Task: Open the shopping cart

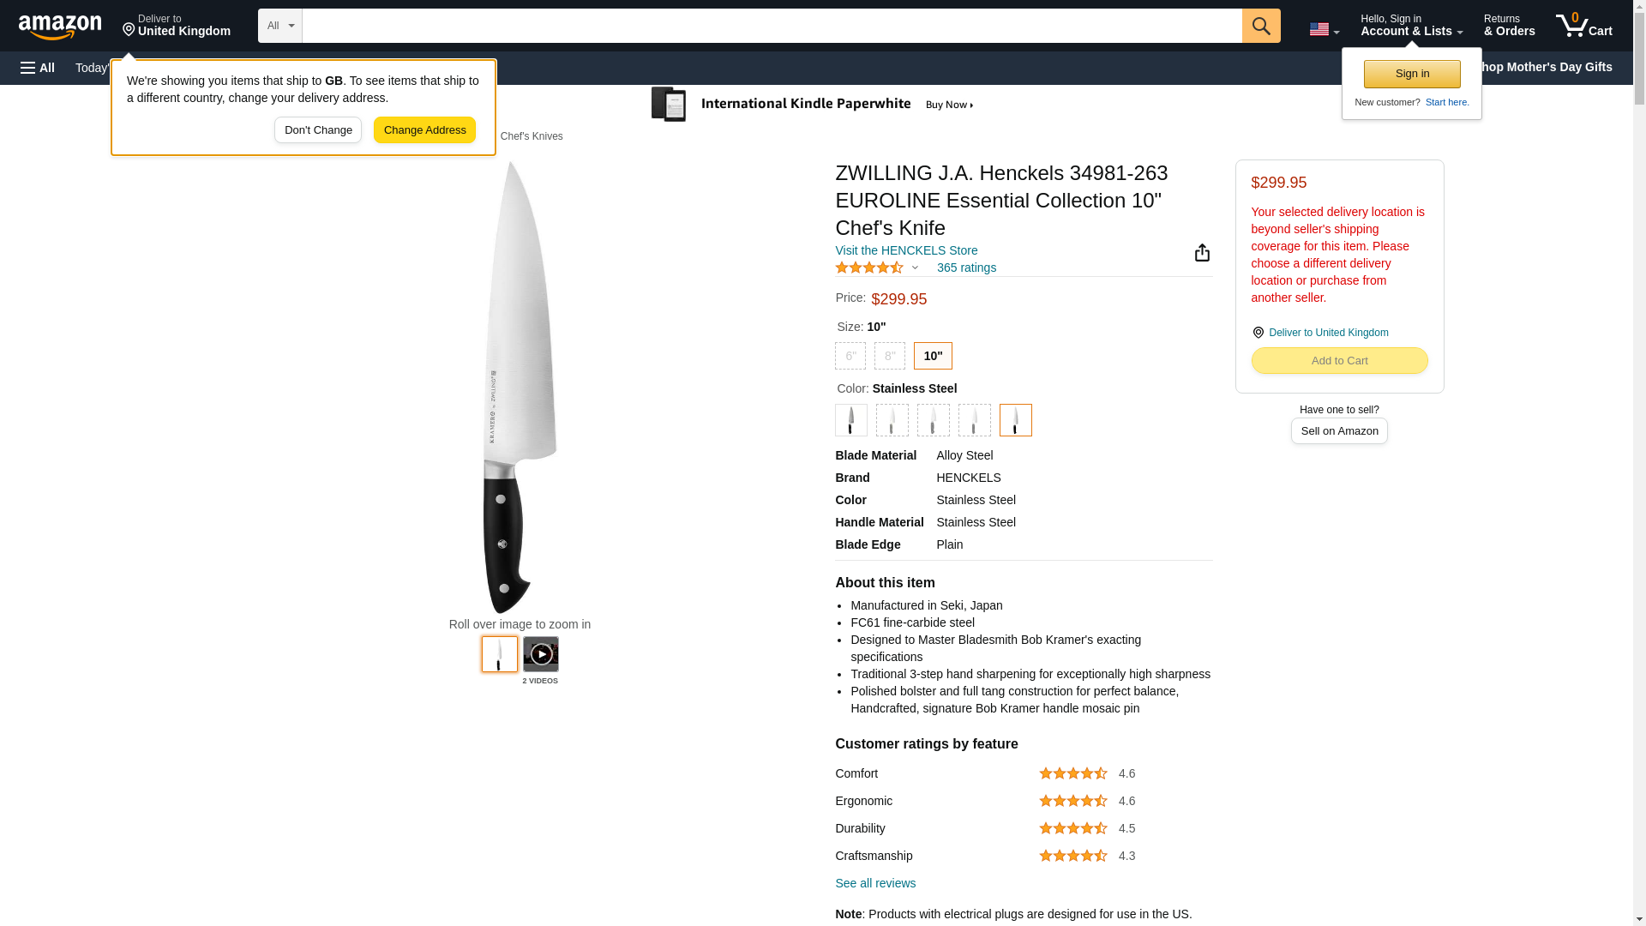Action: pos(1583,26)
